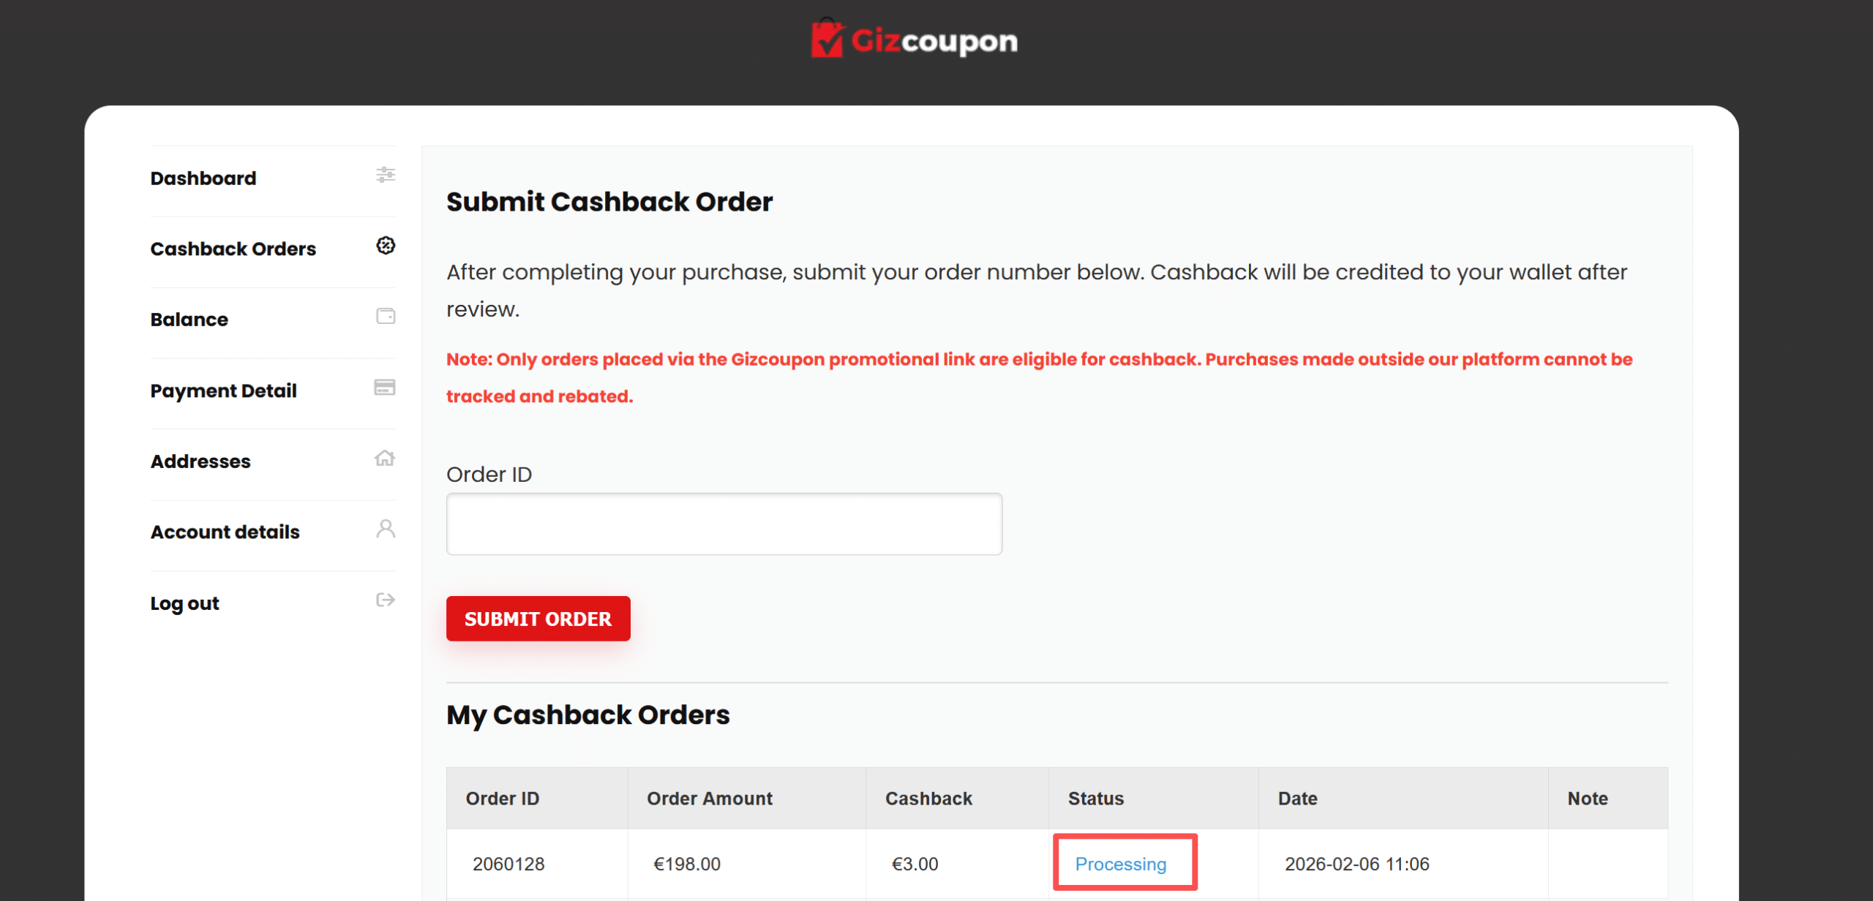Click order number 2060128 in table
This screenshot has width=1873, height=901.
click(x=508, y=864)
